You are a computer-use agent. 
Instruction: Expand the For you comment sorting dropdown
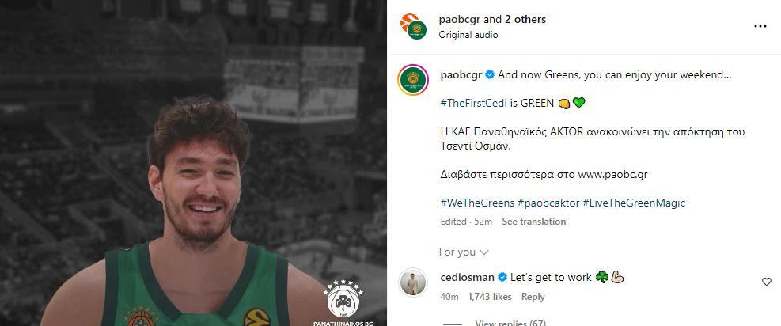(464, 252)
